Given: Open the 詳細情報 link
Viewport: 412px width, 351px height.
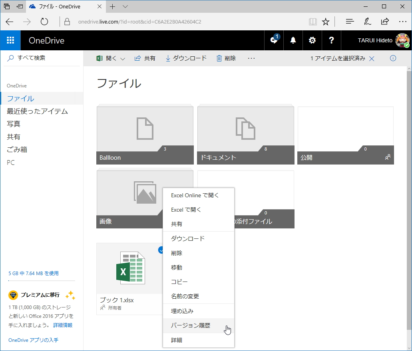Looking at the screenshot, I should coord(63,325).
